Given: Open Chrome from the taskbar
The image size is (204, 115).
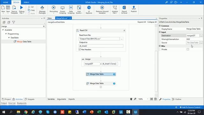Looking at the screenshot, I should (26, 112).
